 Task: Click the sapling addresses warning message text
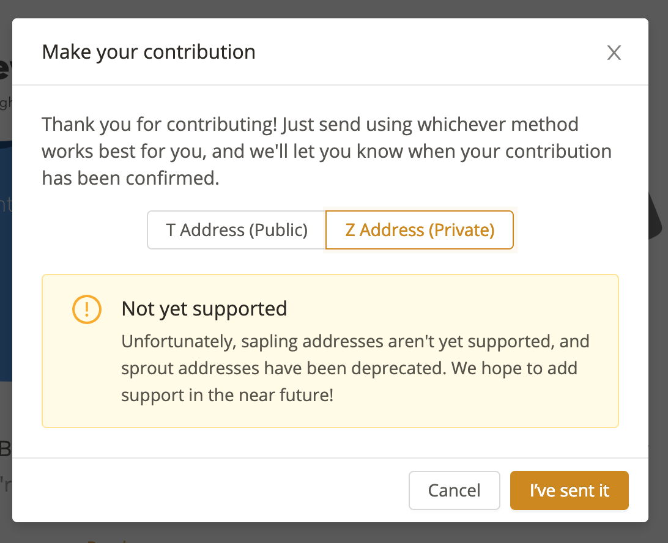click(x=355, y=368)
